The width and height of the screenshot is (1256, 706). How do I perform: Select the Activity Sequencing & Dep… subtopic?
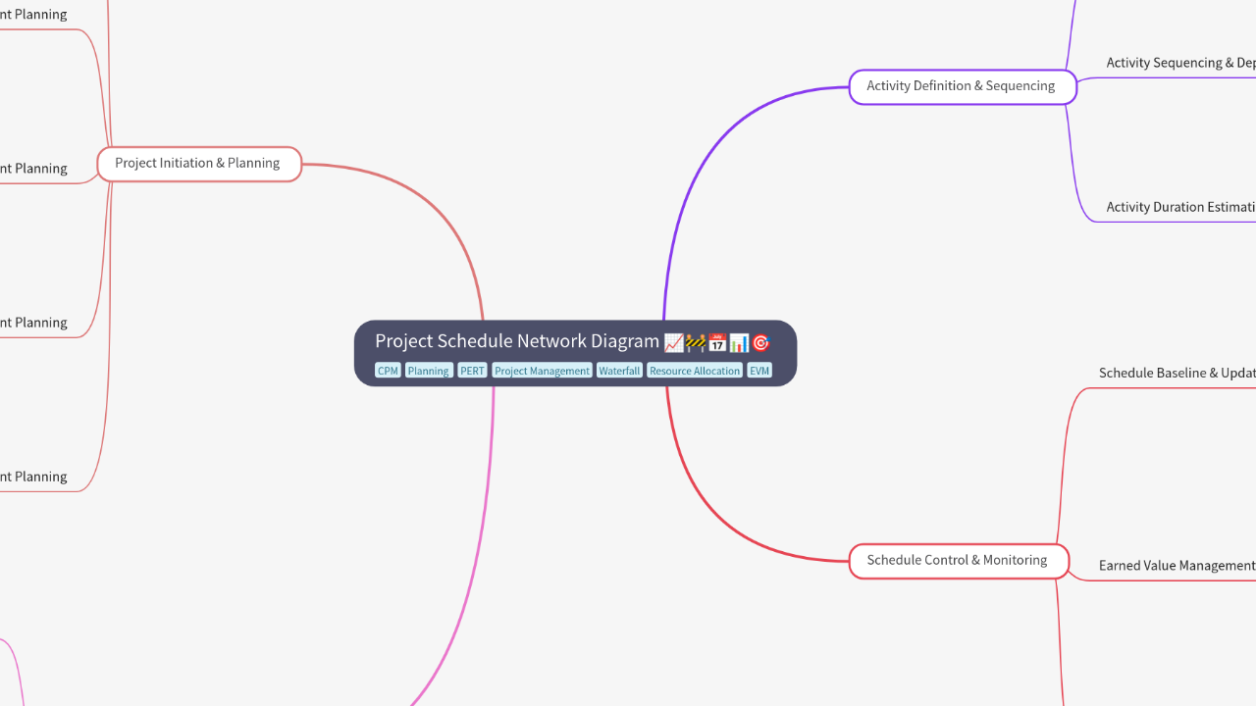click(x=1181, y=63)
